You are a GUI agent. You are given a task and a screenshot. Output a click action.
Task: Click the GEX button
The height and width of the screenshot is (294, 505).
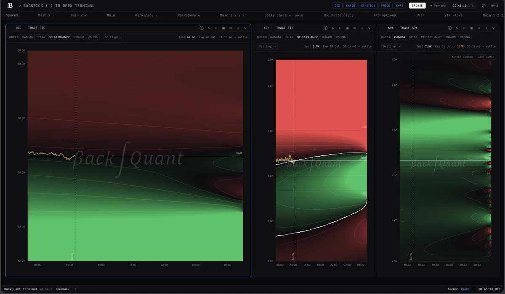337,5
